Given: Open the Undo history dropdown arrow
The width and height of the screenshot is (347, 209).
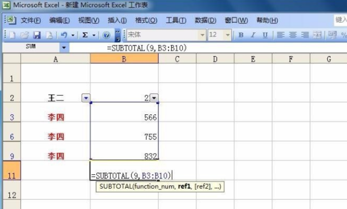Looking at the screenshot, I should point(73,35).
